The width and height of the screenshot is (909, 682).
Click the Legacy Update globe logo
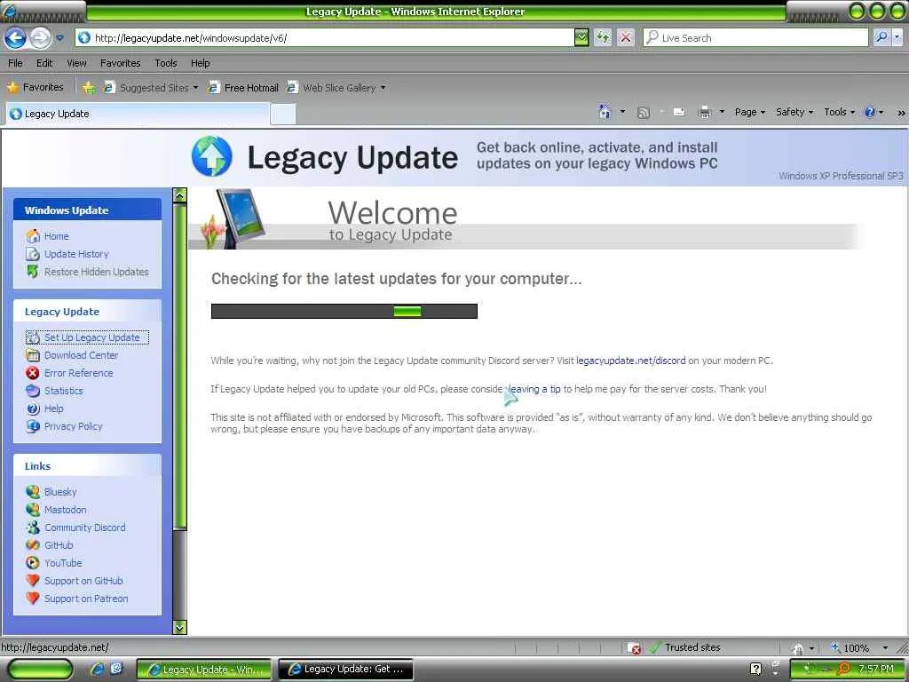[x=211, y=156]
